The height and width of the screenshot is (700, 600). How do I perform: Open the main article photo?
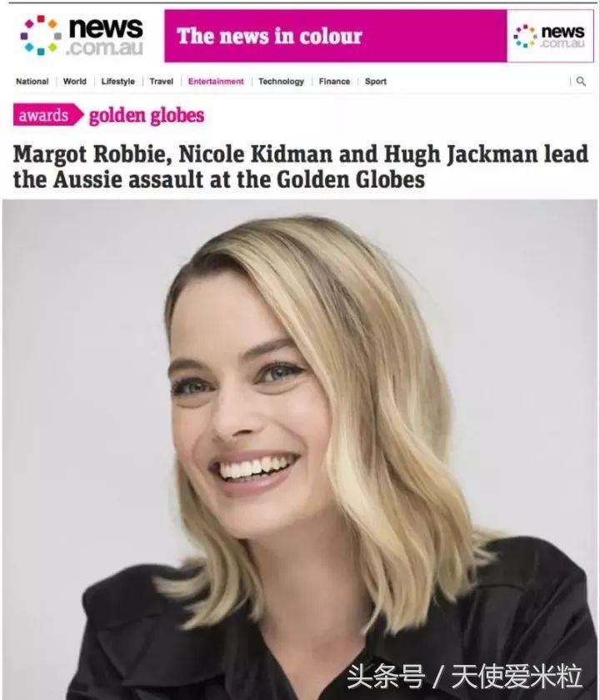(x=300, y=449)
